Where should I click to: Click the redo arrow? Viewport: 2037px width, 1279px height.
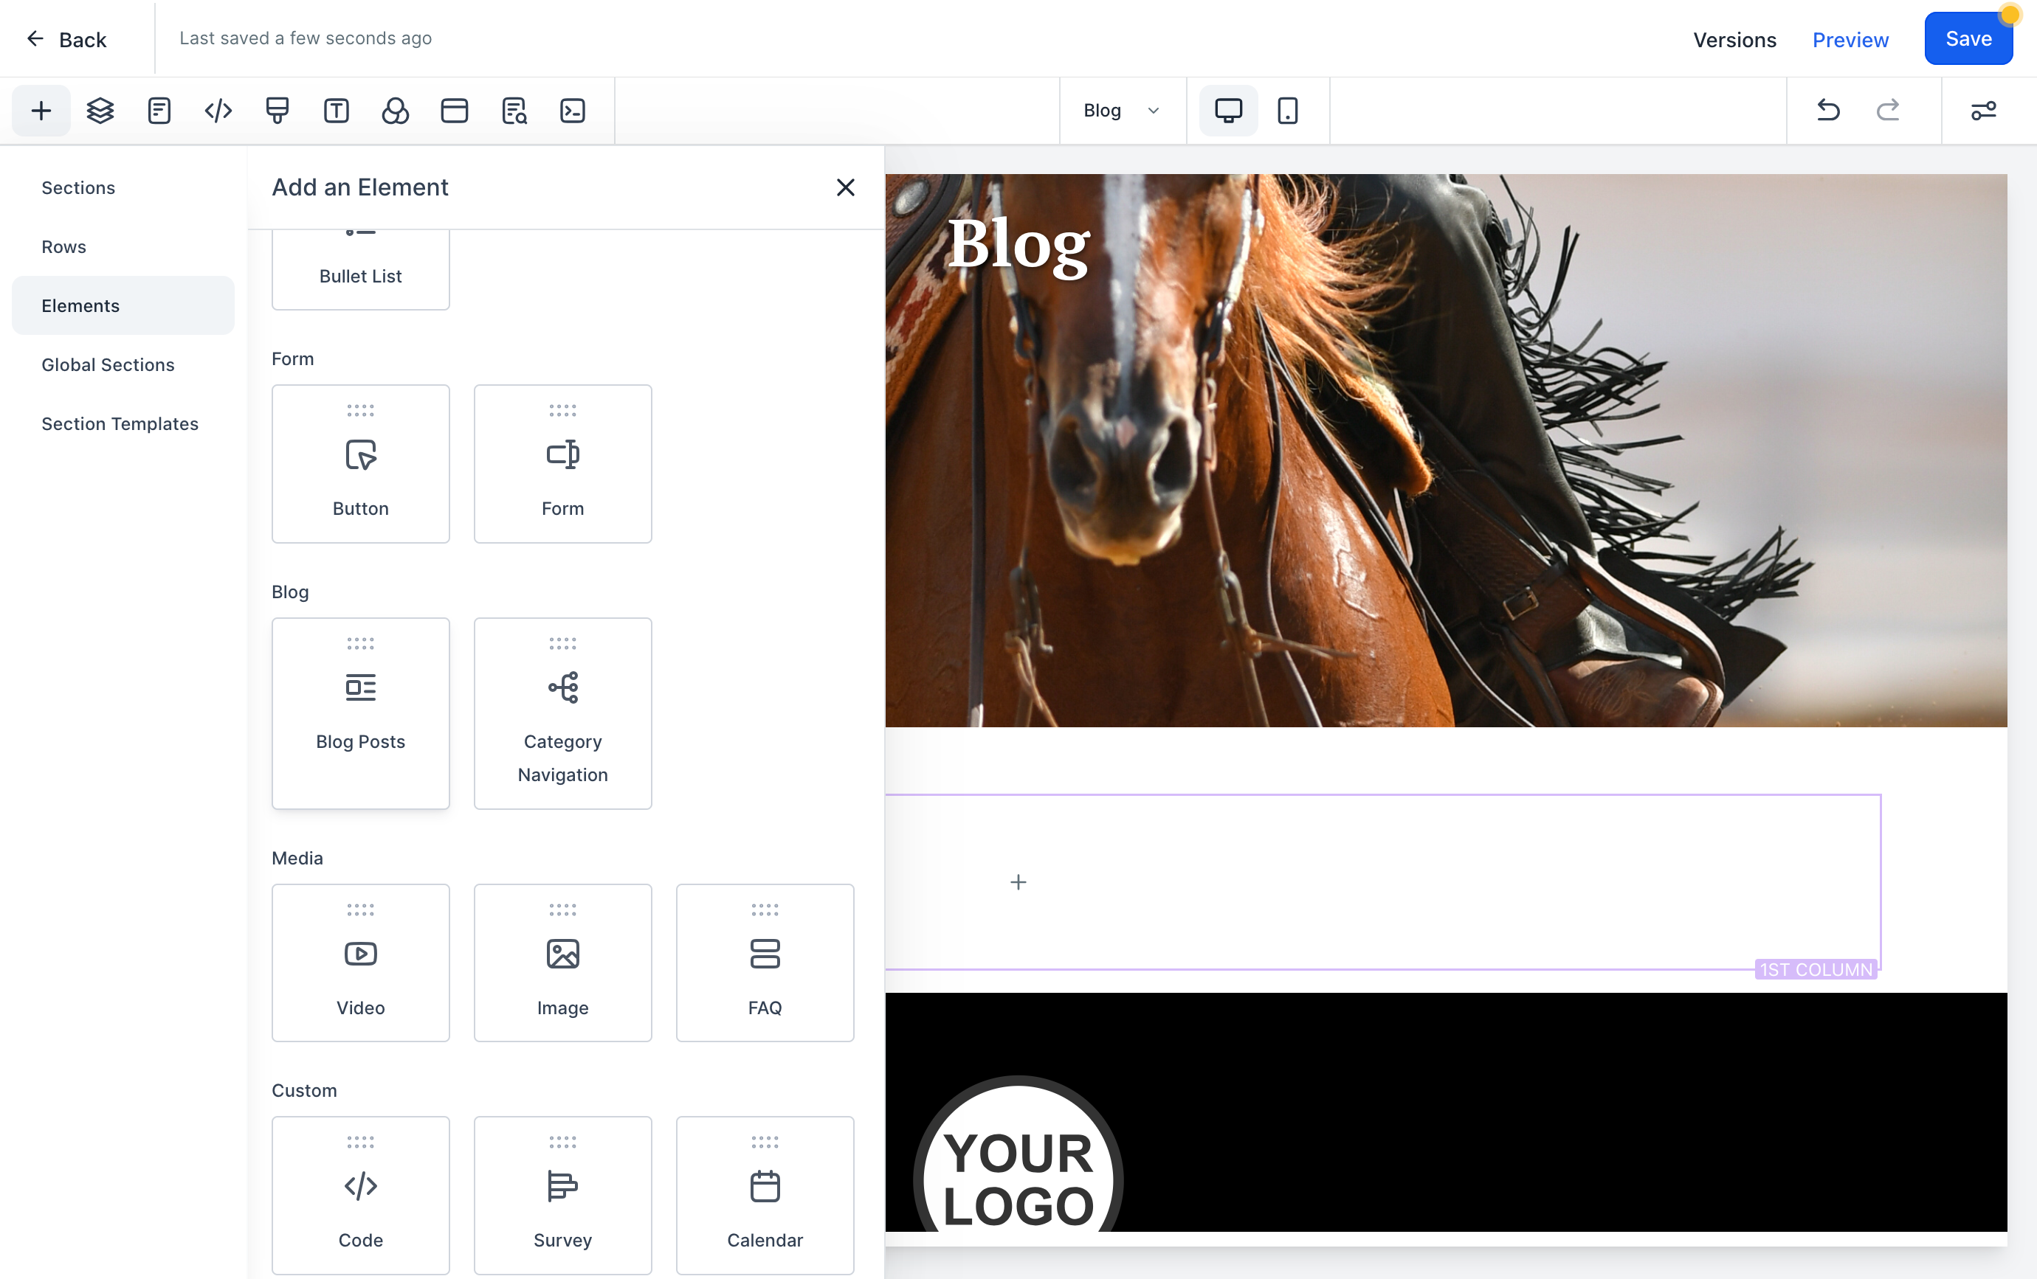tap(1888, 110)
